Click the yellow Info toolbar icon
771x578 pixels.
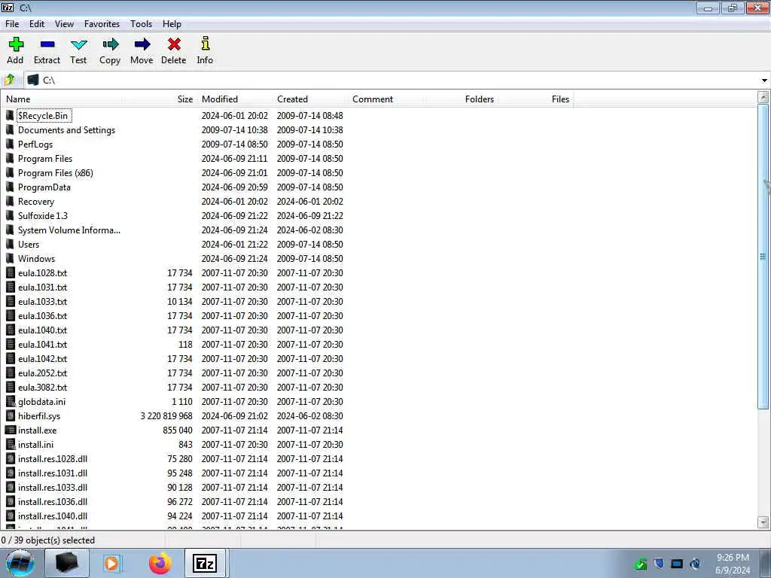[x=206, y=43]
